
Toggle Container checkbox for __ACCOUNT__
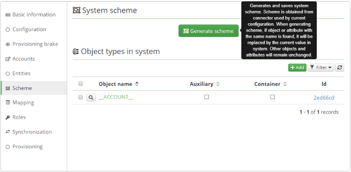pos(272,97)
